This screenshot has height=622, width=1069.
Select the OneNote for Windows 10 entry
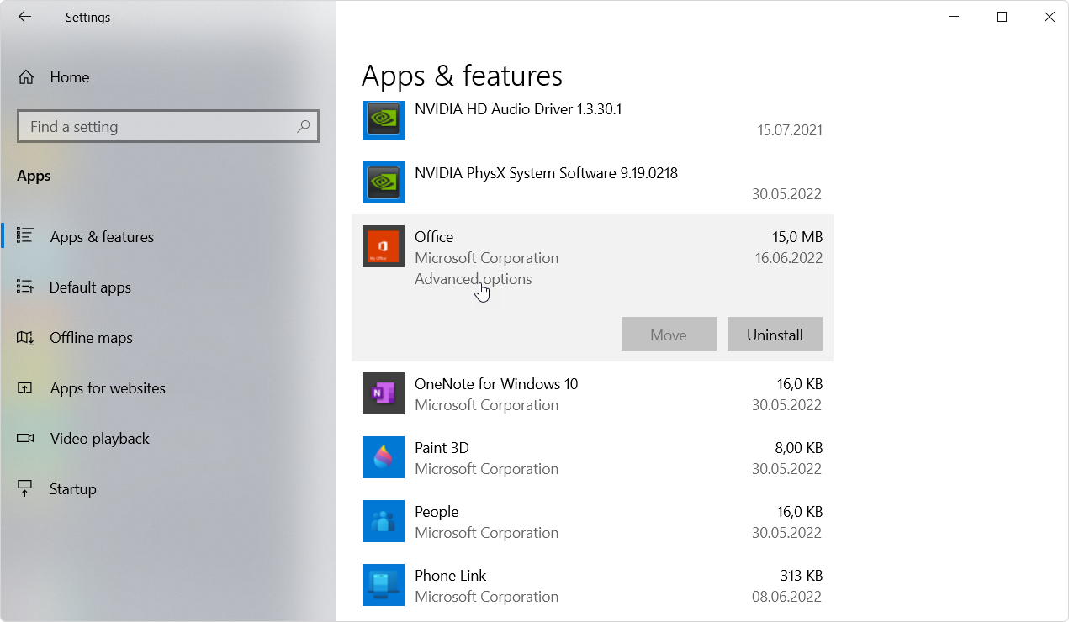coord(592,393)
